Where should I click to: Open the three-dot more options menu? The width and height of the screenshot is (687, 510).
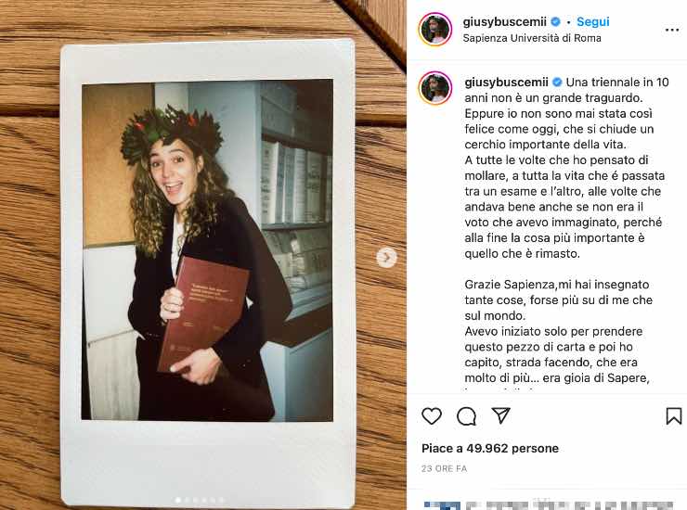click(671, 30)
